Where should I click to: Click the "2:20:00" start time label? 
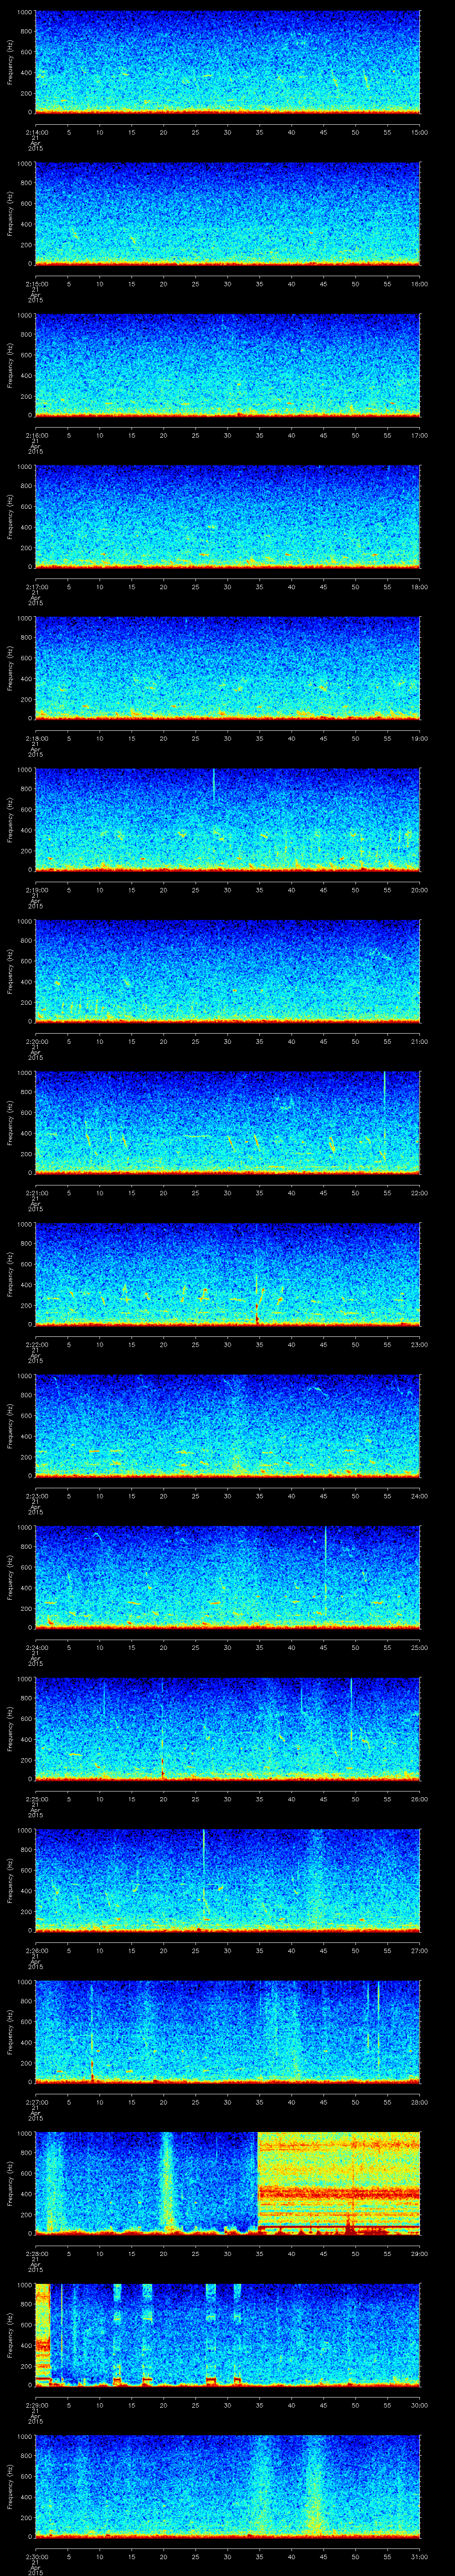(x=36, y=1041)
